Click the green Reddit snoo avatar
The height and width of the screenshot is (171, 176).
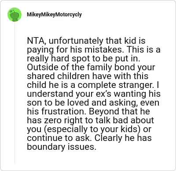click(15, 15)
